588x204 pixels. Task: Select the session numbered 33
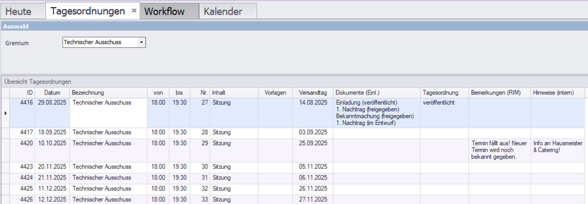205,199
